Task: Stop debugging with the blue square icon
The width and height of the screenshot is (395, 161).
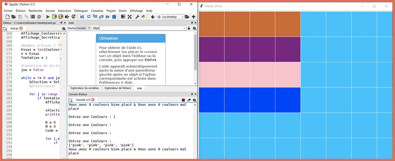Action: [x=114, y=17]
